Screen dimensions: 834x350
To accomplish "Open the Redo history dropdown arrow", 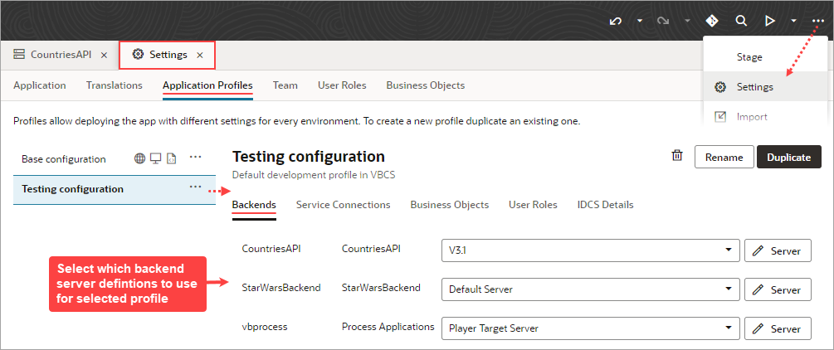I will [x=687, y=22].
